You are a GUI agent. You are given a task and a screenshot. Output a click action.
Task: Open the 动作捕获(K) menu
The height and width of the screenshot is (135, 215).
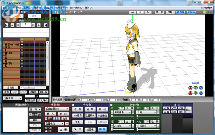(x=76, y=8)
